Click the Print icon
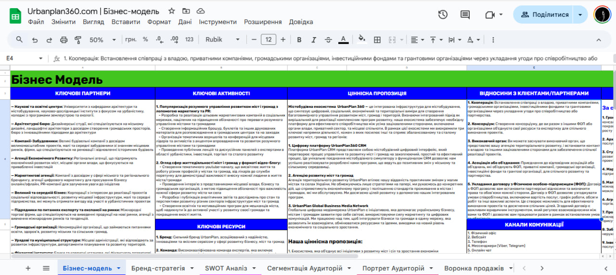Image resolution: width=616 pixels, height=275 pixels. [x=64, y=40]
